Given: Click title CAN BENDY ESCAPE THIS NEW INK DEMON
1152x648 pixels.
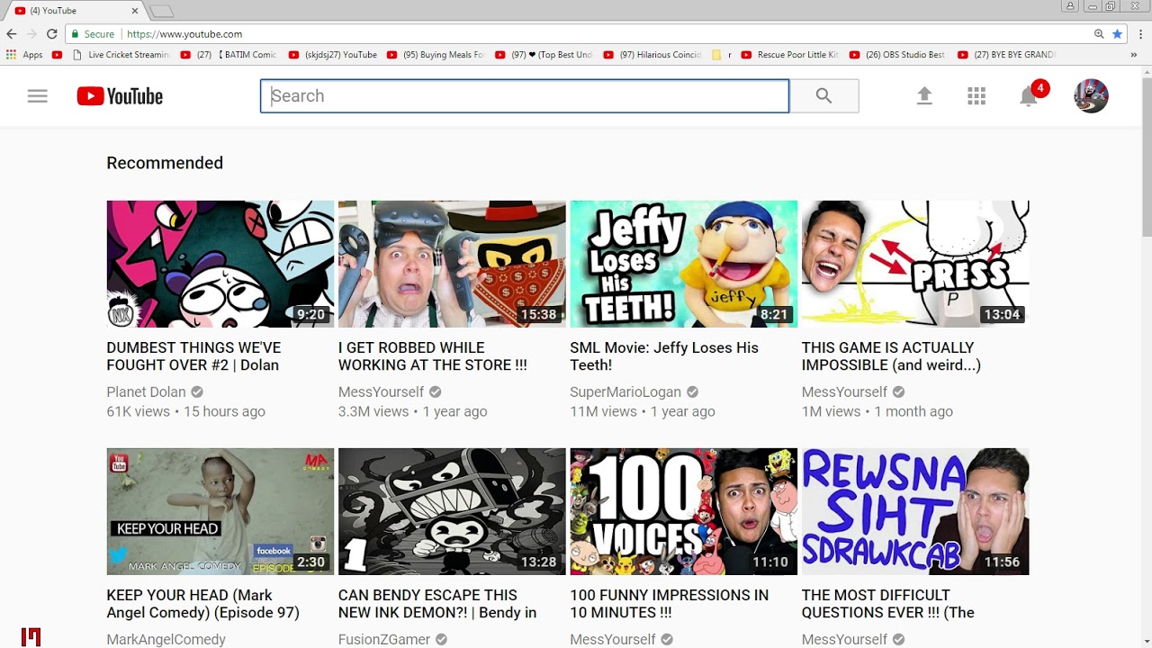Looking at the screenshot, I should tap(437, 604).
